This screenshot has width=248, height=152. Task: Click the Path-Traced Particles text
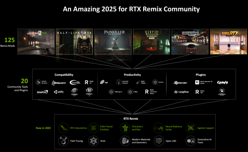106,128
